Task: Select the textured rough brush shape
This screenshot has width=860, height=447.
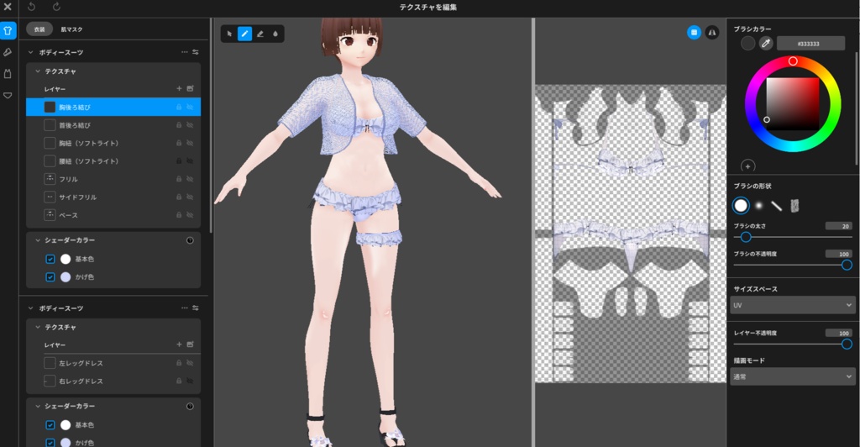Action: 794,206
